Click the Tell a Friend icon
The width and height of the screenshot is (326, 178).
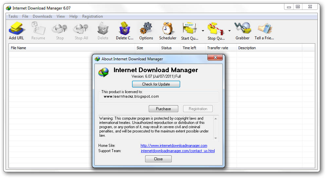tap(264, 29)
